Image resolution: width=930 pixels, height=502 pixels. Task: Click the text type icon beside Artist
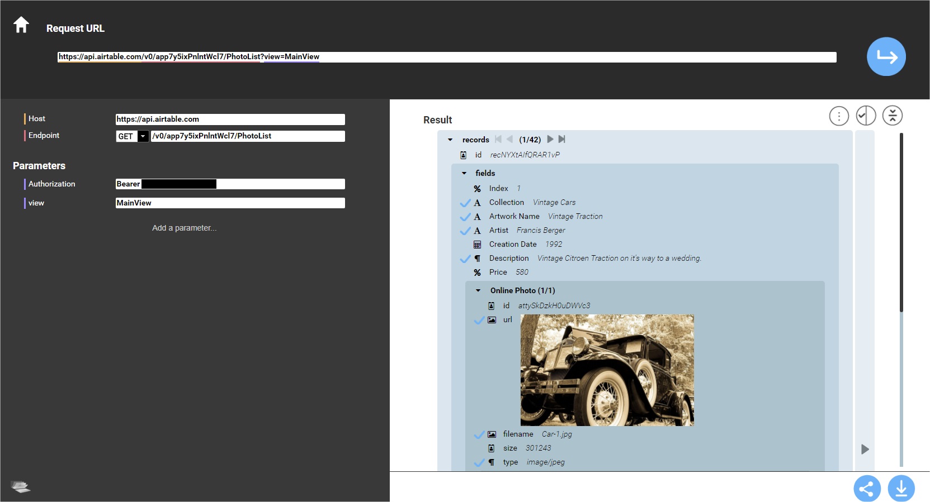tap(477, 231)
